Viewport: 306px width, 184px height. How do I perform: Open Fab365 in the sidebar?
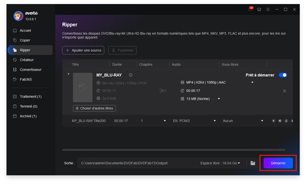click(25, 79)
